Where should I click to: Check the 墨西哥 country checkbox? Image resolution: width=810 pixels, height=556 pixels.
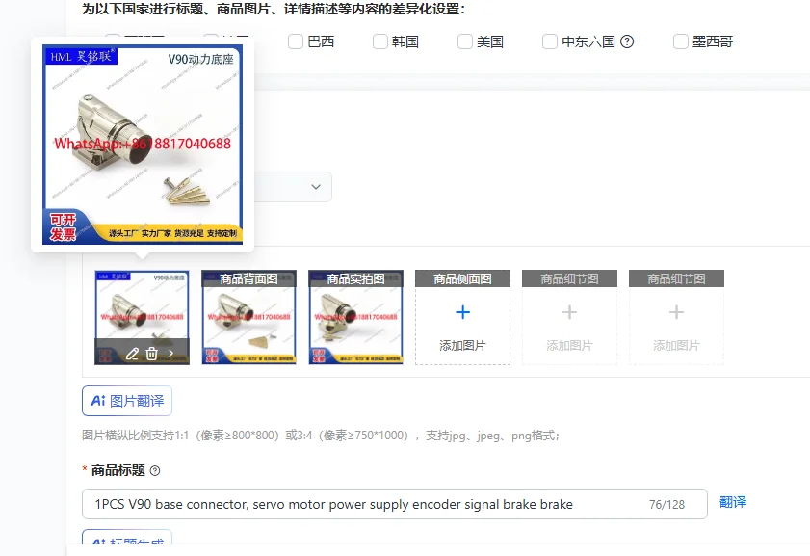pyautogui.click(x=681, y=41)
